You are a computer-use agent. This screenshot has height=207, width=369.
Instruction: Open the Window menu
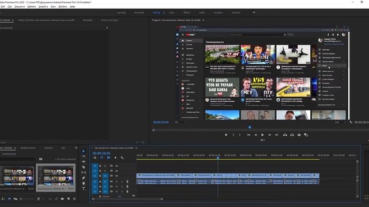(63, 6)
